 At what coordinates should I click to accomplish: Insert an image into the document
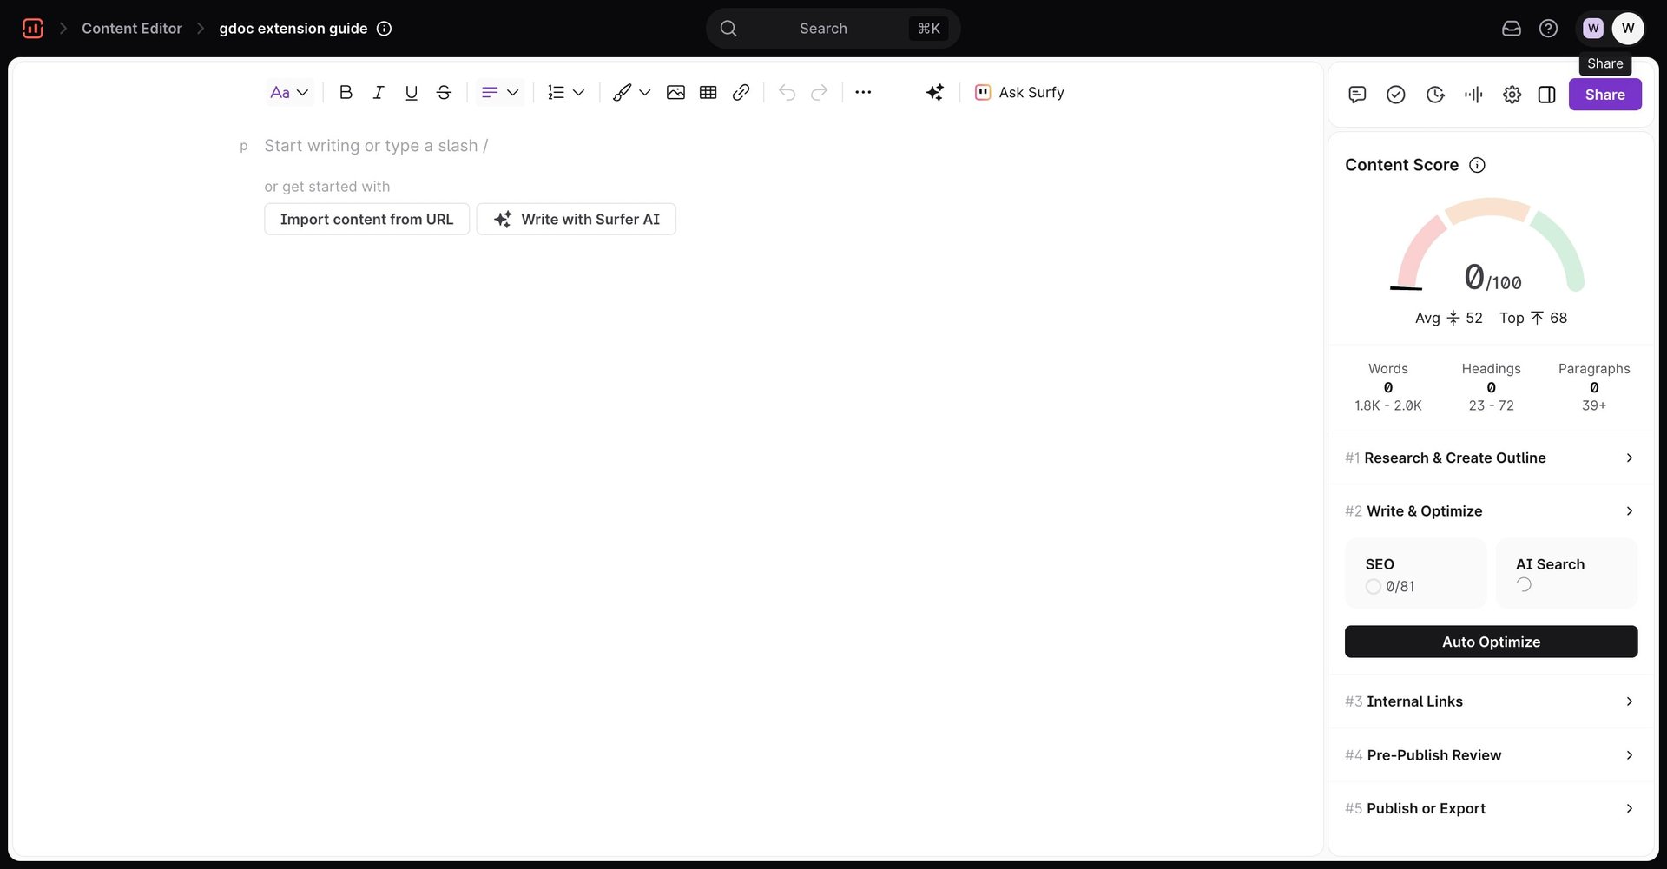click(x=675, y=93)
